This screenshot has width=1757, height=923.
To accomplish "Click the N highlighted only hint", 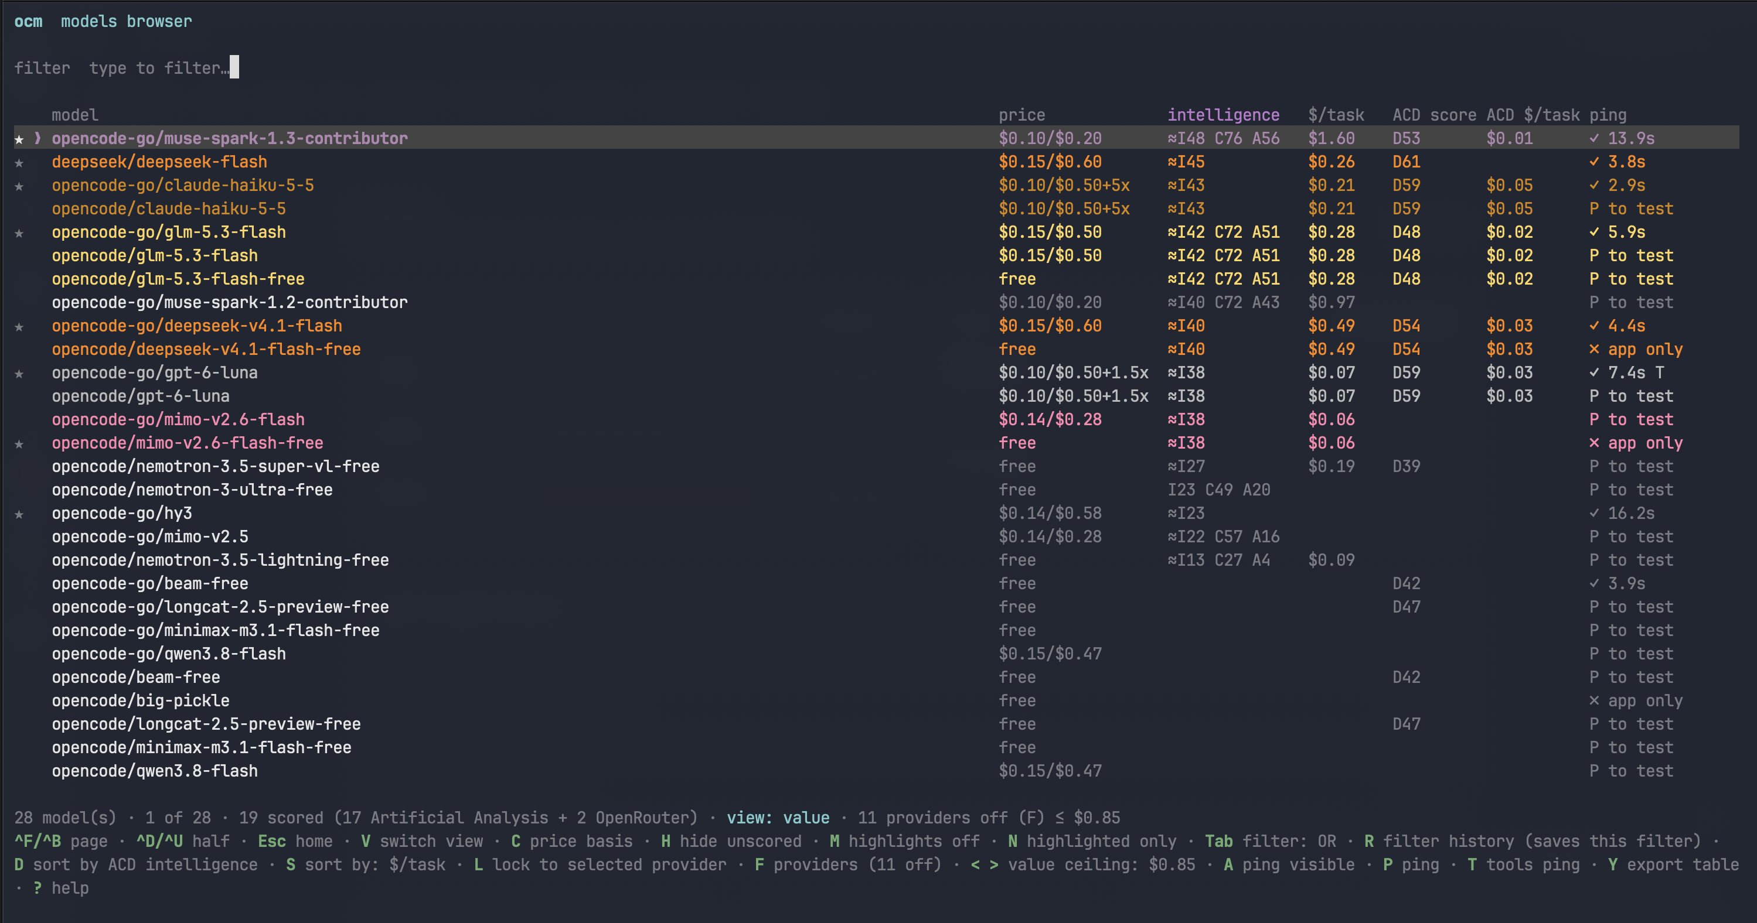I will pyautogui.click(x=1092, y=841).
